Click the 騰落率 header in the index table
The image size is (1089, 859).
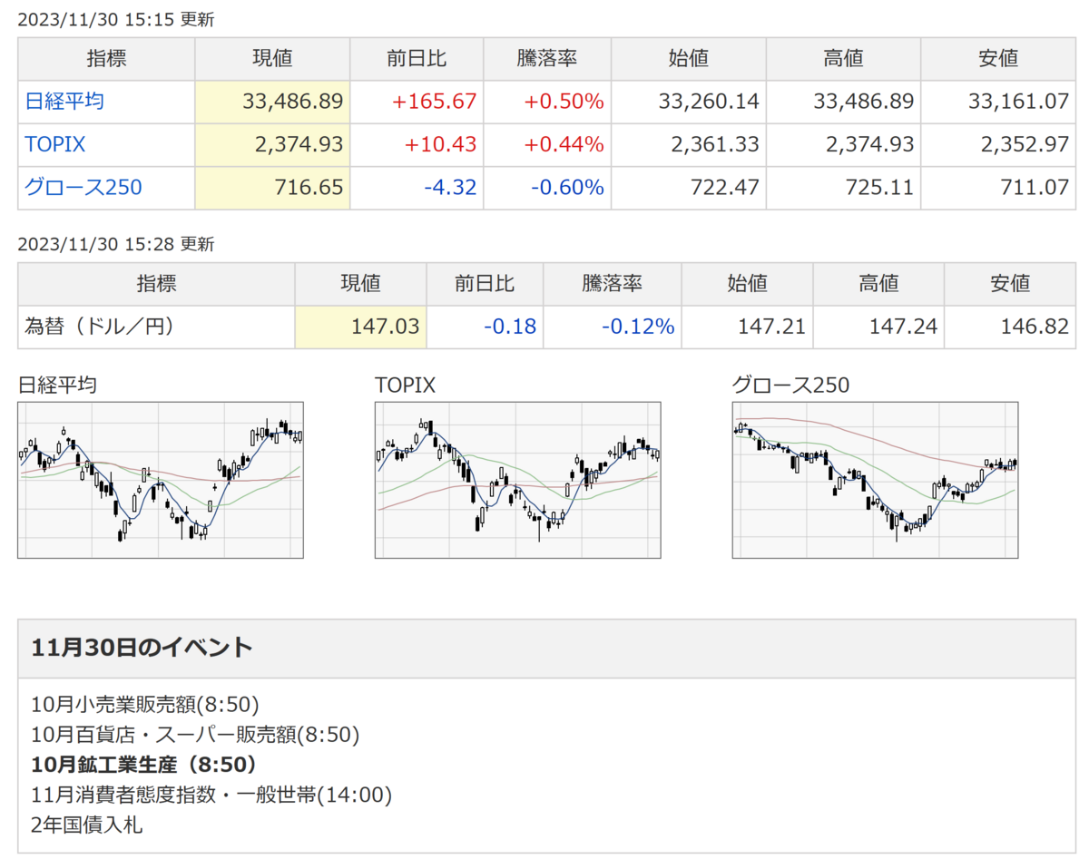(x=547, y=59)
